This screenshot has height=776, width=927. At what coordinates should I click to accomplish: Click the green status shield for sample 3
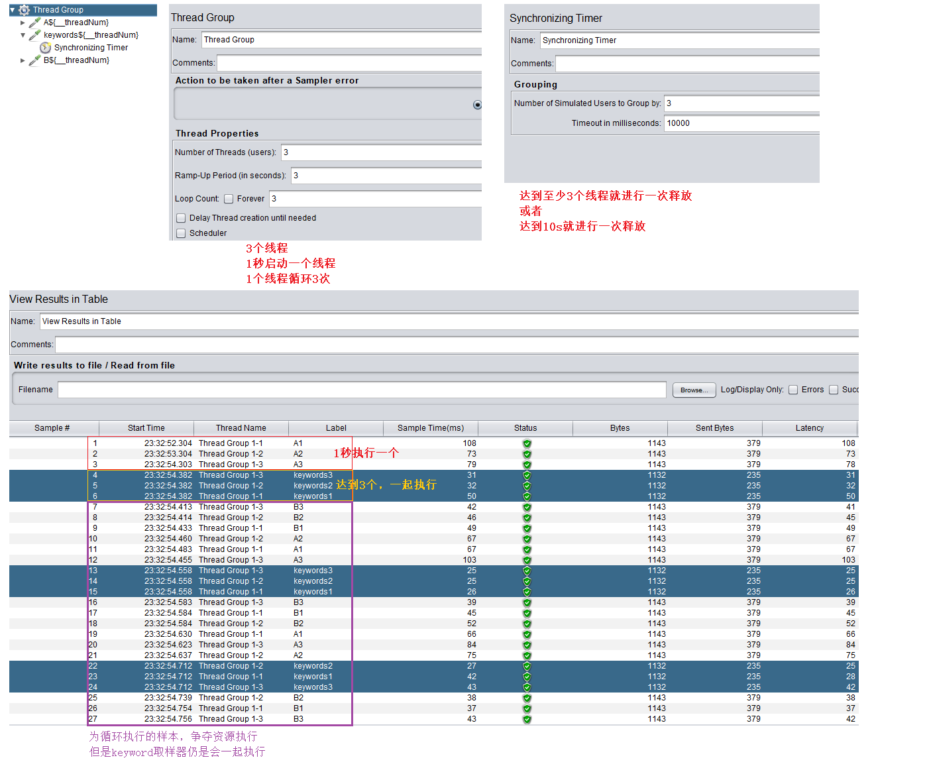point(527,465)
